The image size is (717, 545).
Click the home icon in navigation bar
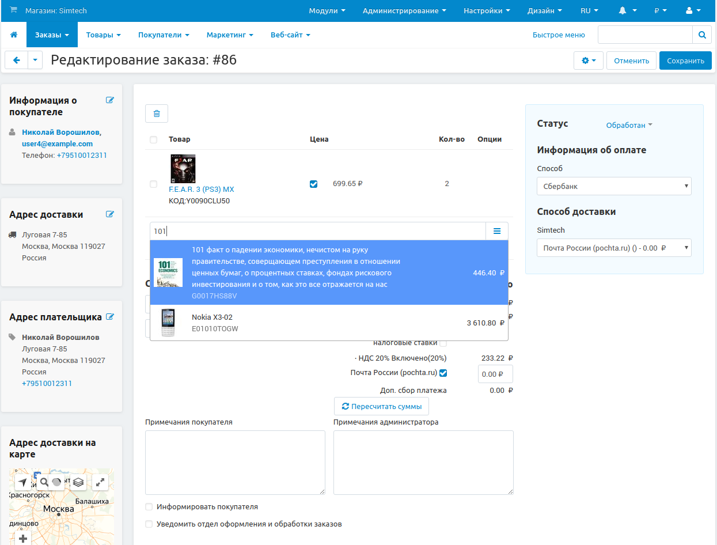click(14, 35)
